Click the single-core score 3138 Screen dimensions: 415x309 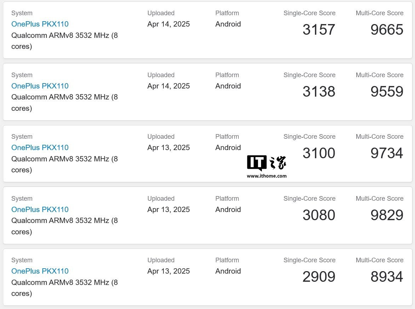(319, 92)
